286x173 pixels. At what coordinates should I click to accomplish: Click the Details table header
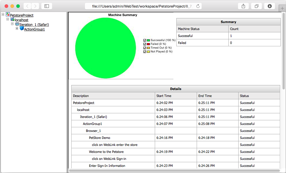click(176, 89)
